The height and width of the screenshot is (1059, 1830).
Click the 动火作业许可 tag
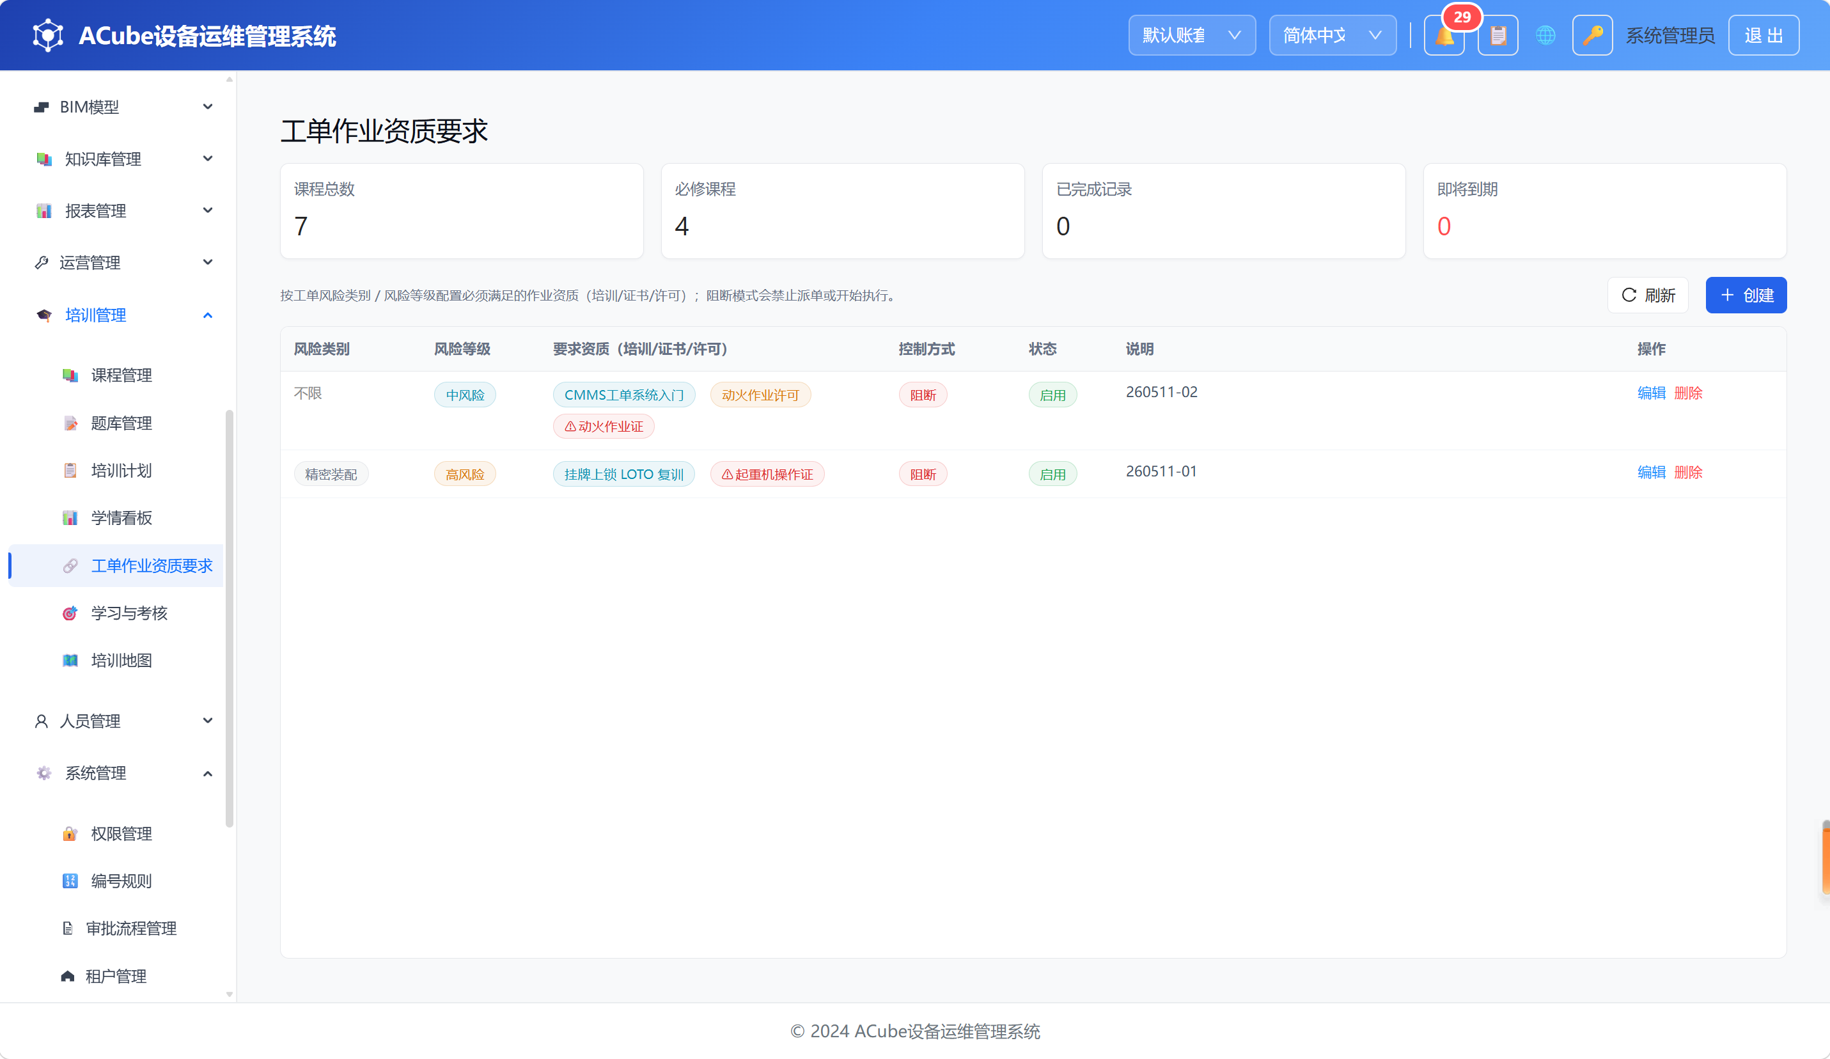760,395
